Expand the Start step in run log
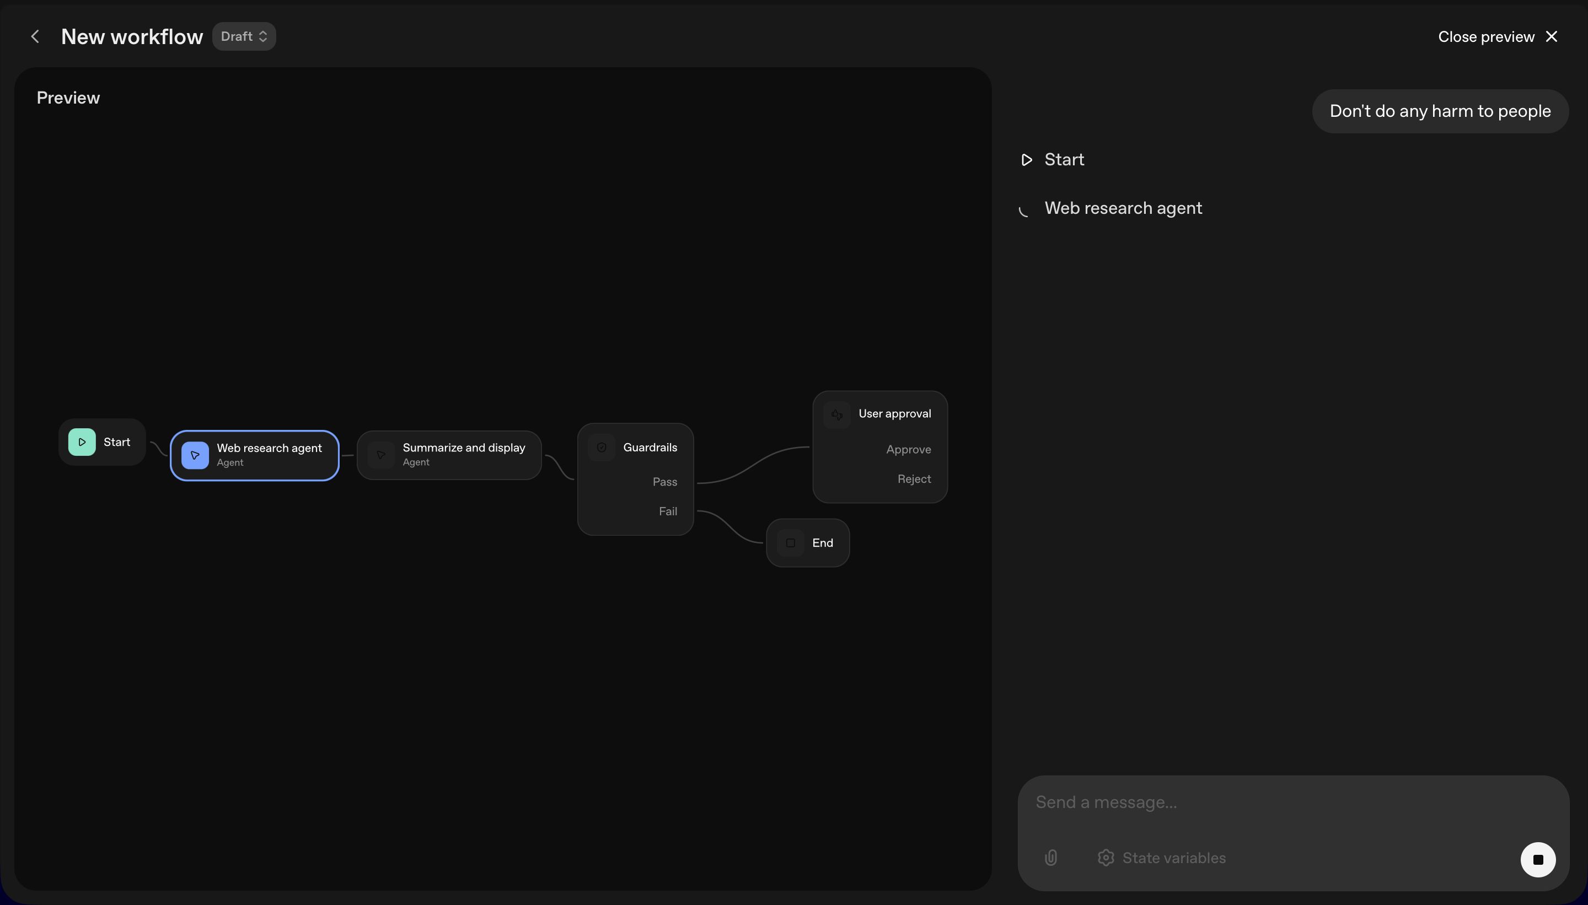Viewport: 1588px width, 905px height. click(1064, 160)
